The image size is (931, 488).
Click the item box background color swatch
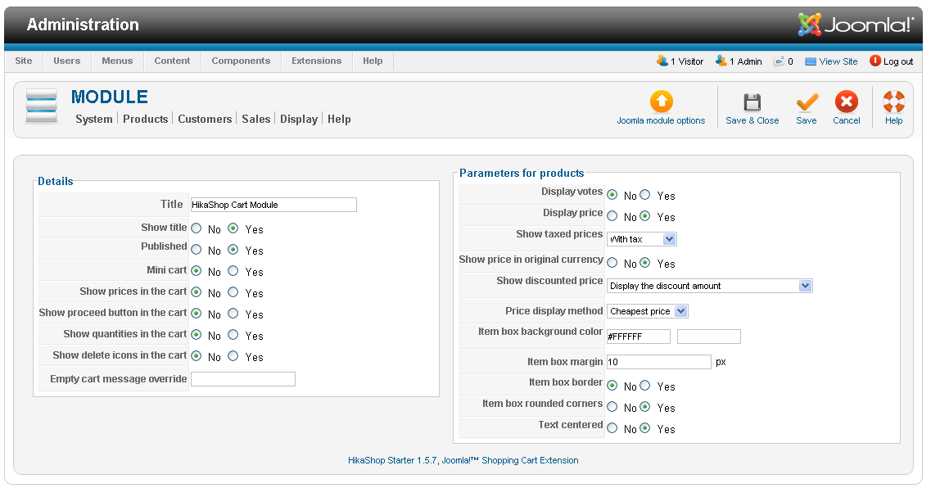pyautogui.click(x=708, y=337)
